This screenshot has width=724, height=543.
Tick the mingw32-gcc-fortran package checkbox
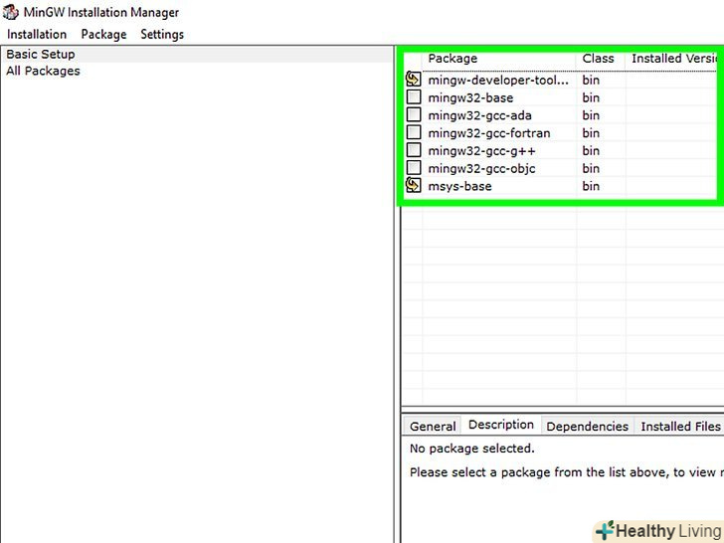(x=414, y=132)
